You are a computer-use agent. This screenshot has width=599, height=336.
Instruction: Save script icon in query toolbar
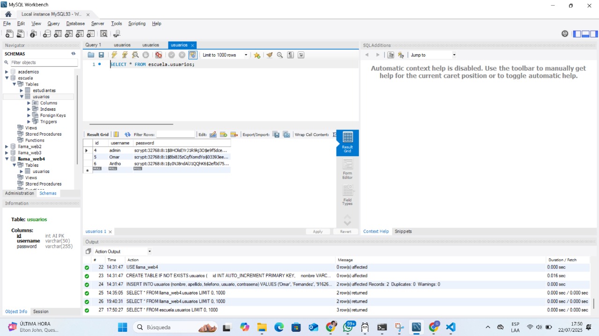click(x=101, y=55)
